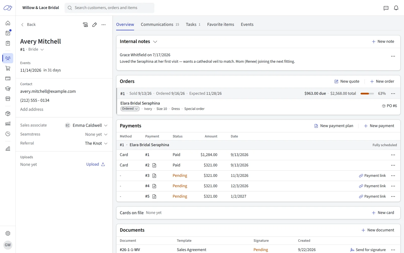Open the Favorite items tab
The height and width of the screenshot is (253, 404).
(221, 25)
